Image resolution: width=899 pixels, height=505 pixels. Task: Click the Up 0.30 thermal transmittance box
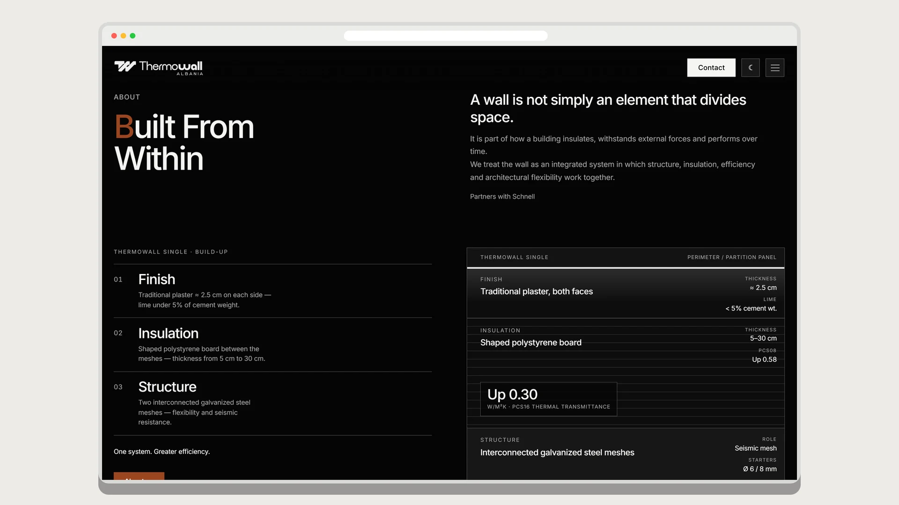[548, 399]
